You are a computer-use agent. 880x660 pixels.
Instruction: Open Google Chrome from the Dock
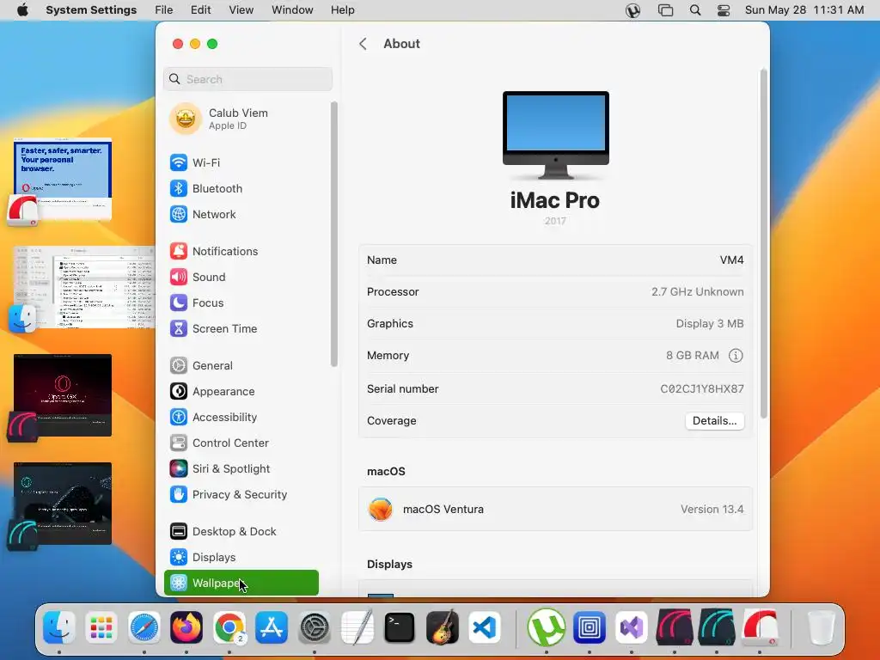tap(229, 626)
